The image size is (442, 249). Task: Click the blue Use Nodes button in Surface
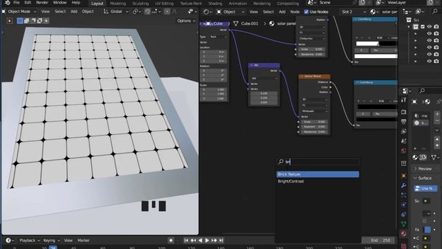(426, 188)
